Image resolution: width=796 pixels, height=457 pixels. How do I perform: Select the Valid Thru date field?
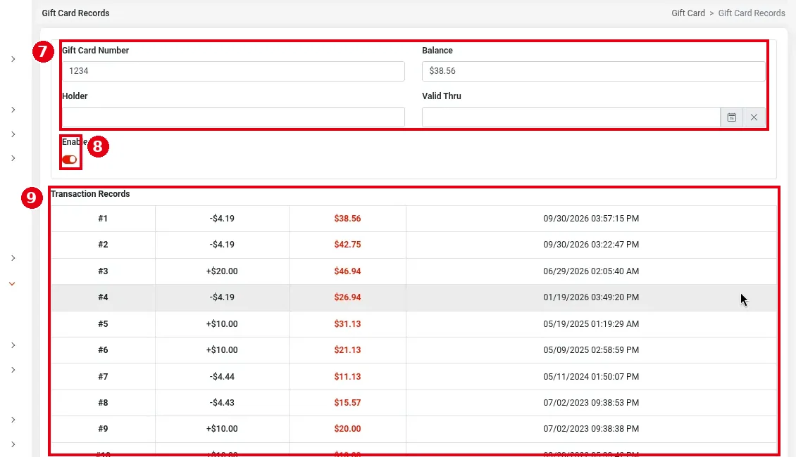(x=571, y=117)
